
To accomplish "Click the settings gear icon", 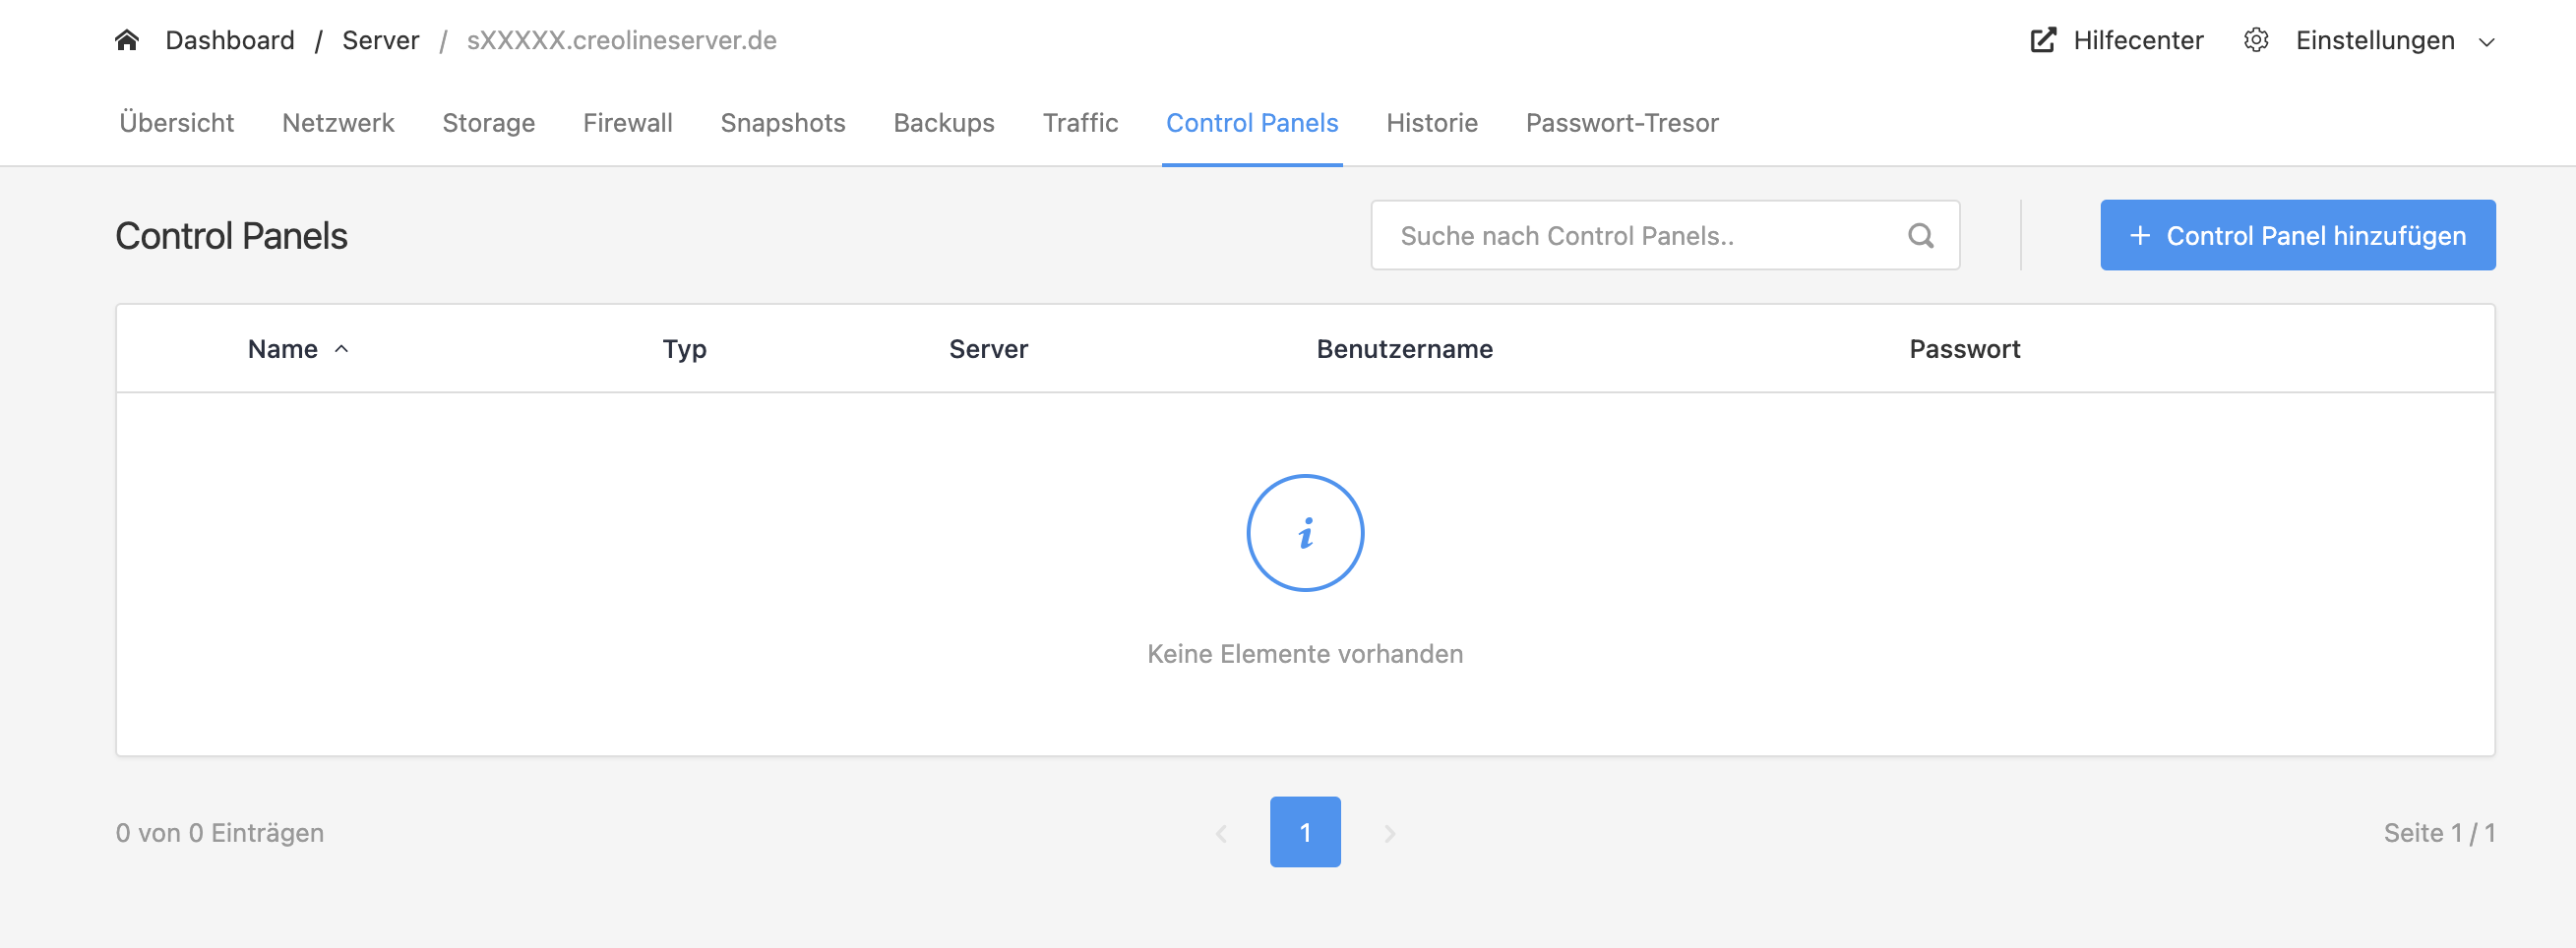I will [2256, 40].
